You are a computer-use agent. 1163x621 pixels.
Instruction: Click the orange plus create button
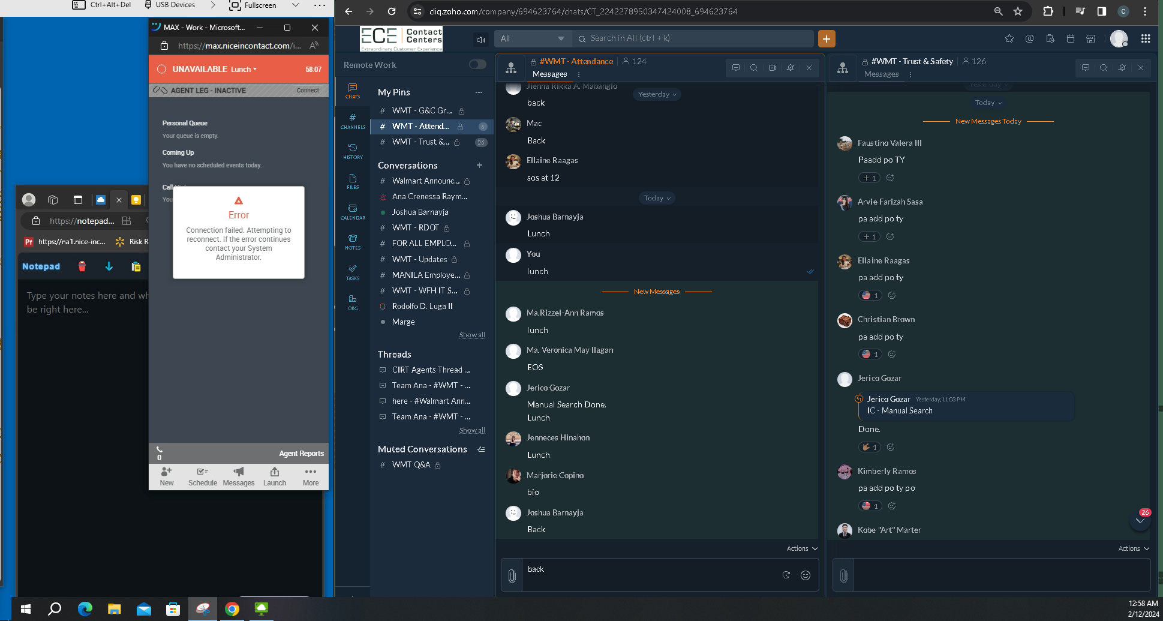click(x=827, y=38)
